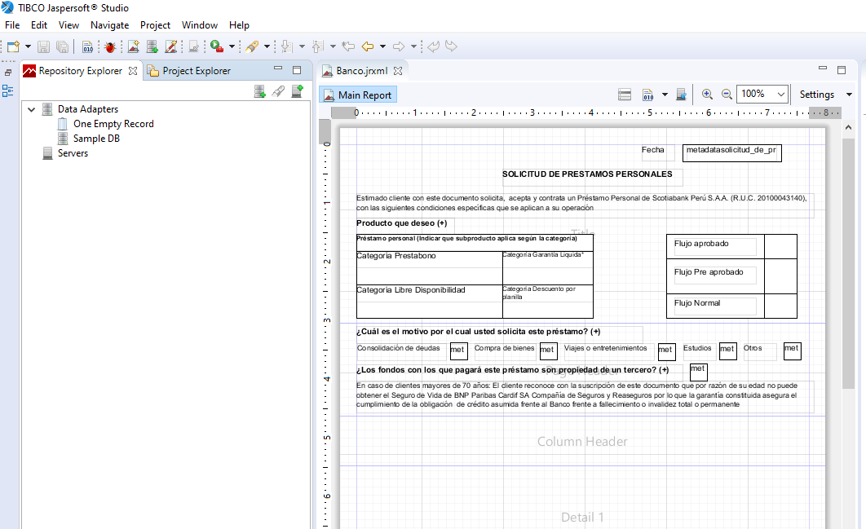The width and height of the screenshot is (866, 529).
Task: Zoom in on the report canvas
Action: (x=707, y=95)
